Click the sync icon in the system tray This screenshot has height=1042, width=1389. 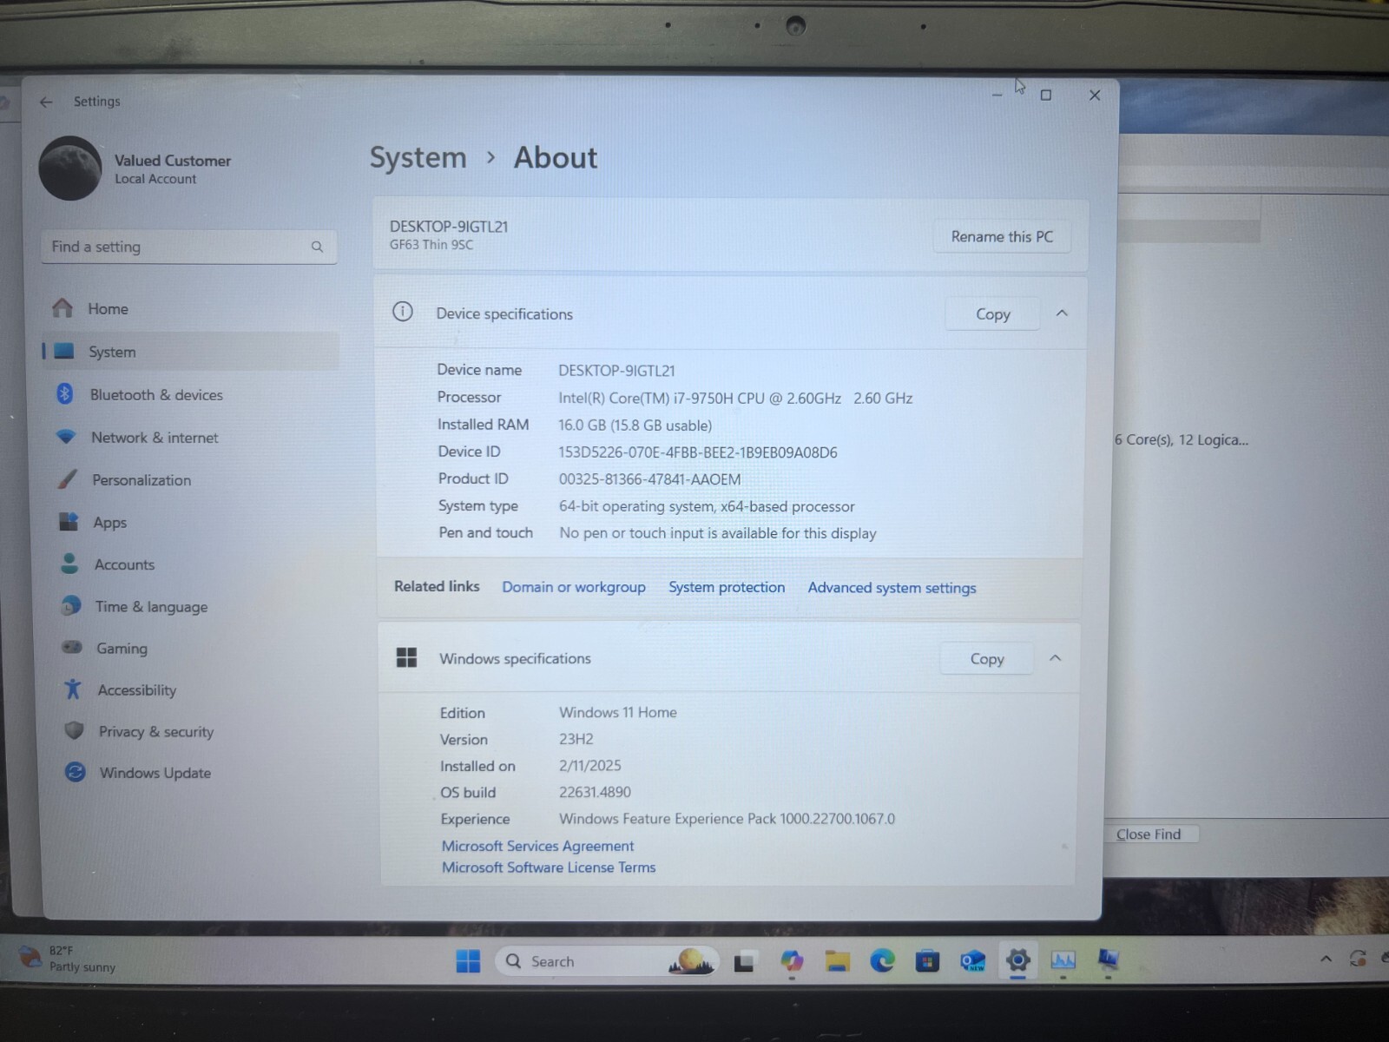pos(1358,959)
